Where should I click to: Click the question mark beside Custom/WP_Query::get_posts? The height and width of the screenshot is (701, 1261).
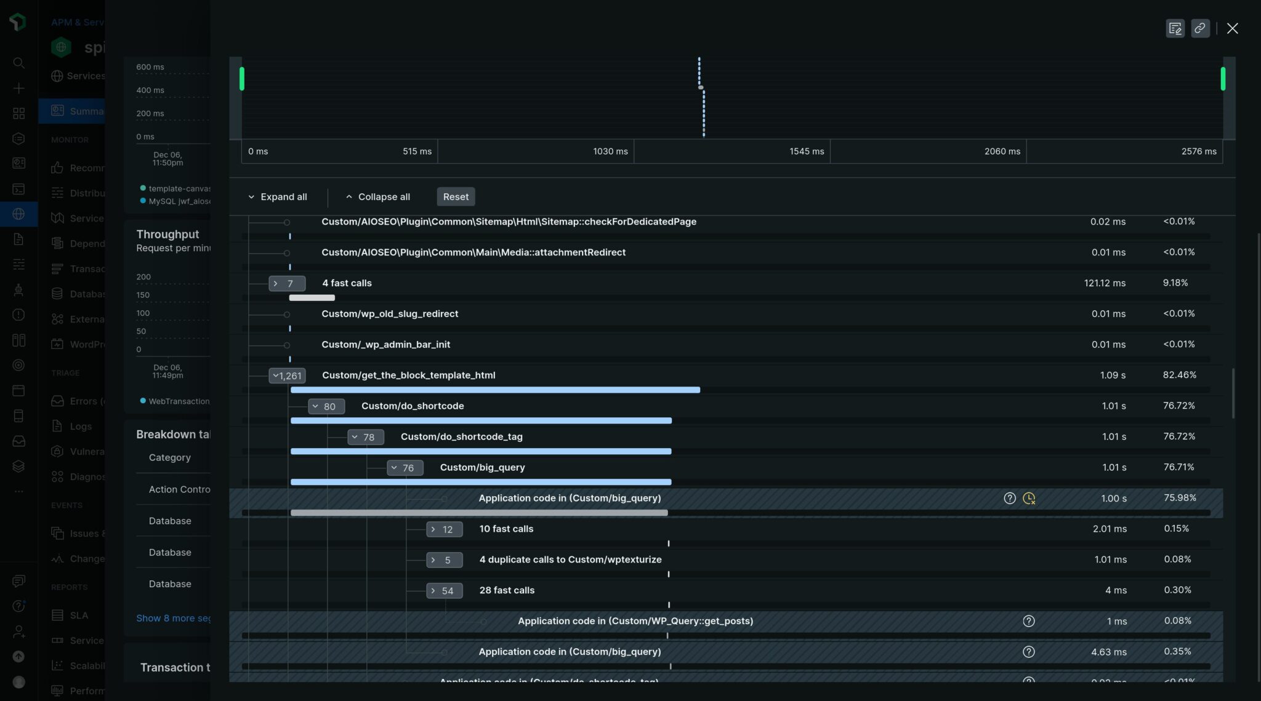[1029, 621]
